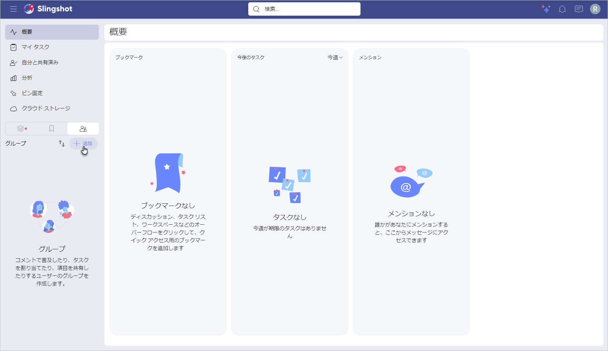Select 概要 in the sidebar
Screen dimensions: 608x351
(x=52, y=32)
